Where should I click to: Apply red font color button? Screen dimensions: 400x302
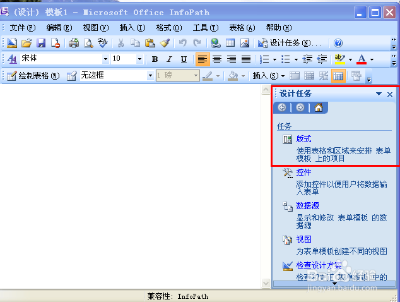coord(362,59)
